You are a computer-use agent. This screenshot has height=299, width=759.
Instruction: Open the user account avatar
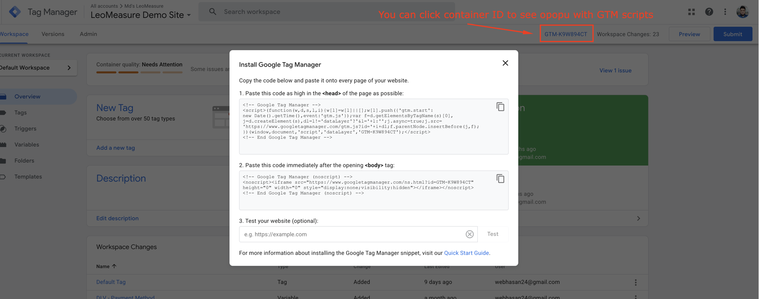pyautogui.click(x=742, y=12)
